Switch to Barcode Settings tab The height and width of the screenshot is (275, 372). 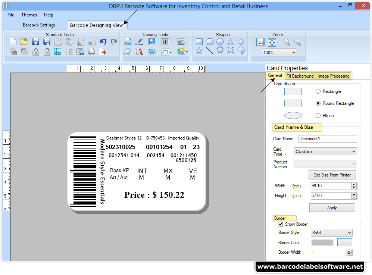(x=39, y=25)
